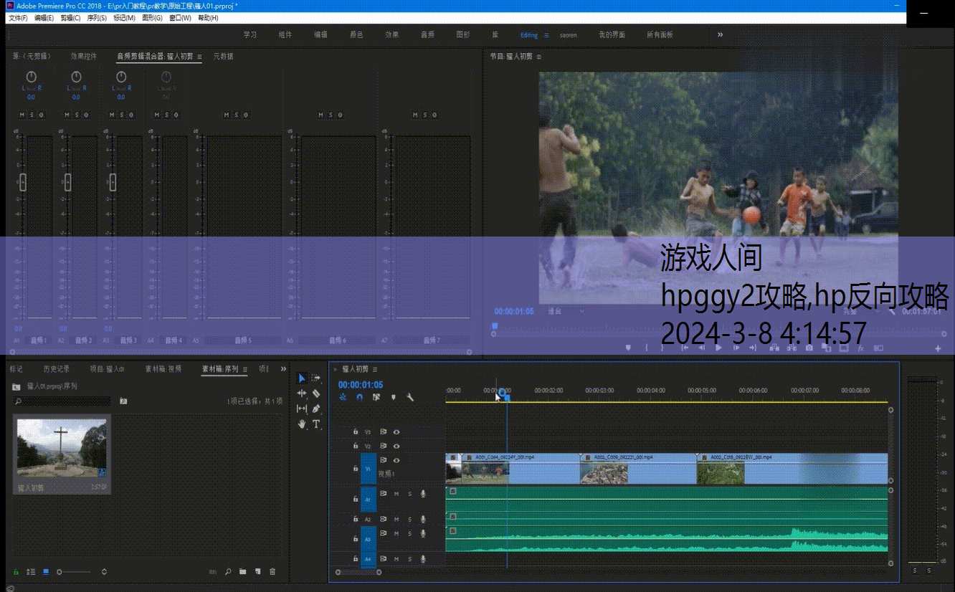
Task: Click the bin search input field
Action: 62,401
